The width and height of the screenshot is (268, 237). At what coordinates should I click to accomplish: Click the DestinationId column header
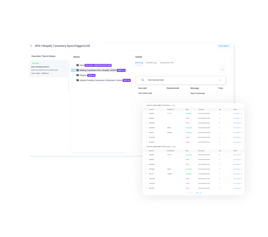tap(173, 88)
